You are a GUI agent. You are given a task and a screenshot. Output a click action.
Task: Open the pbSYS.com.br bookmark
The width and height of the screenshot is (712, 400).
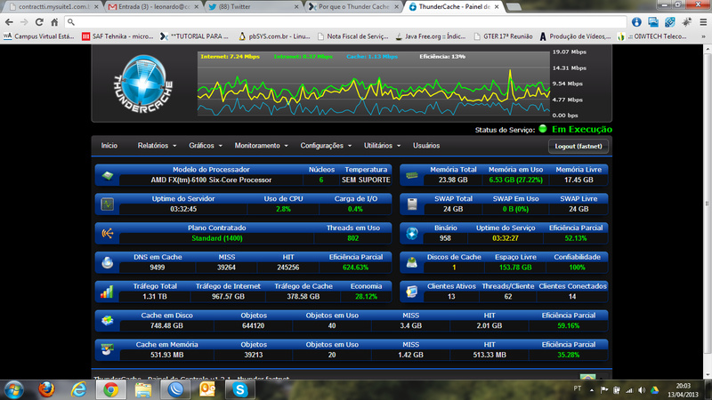pyautogui.click(x=274, y=36)
